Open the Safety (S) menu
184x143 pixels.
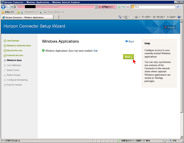click(159, 17)
